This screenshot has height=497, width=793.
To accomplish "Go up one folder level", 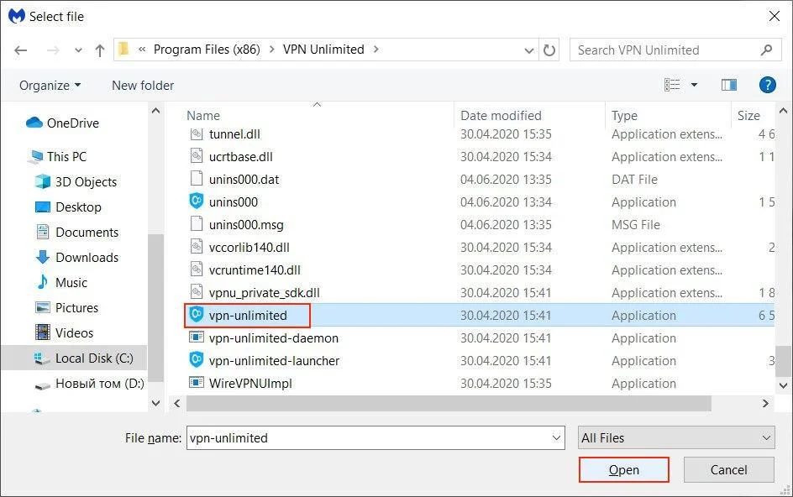I will 100,50.
